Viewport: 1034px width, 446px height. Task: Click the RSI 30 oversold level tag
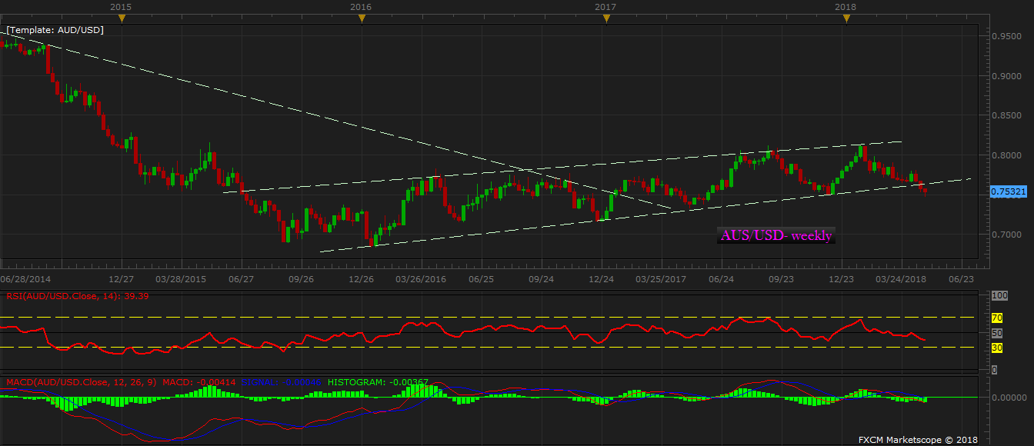click(996, 348)
